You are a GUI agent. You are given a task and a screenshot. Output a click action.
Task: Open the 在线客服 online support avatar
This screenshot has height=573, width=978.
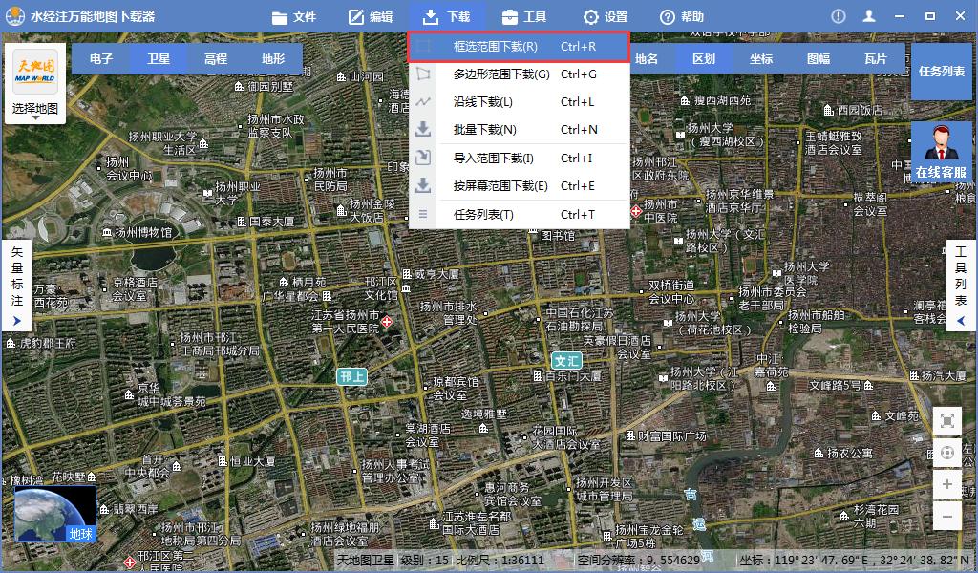pyautogui.click(x=941, y=152)
